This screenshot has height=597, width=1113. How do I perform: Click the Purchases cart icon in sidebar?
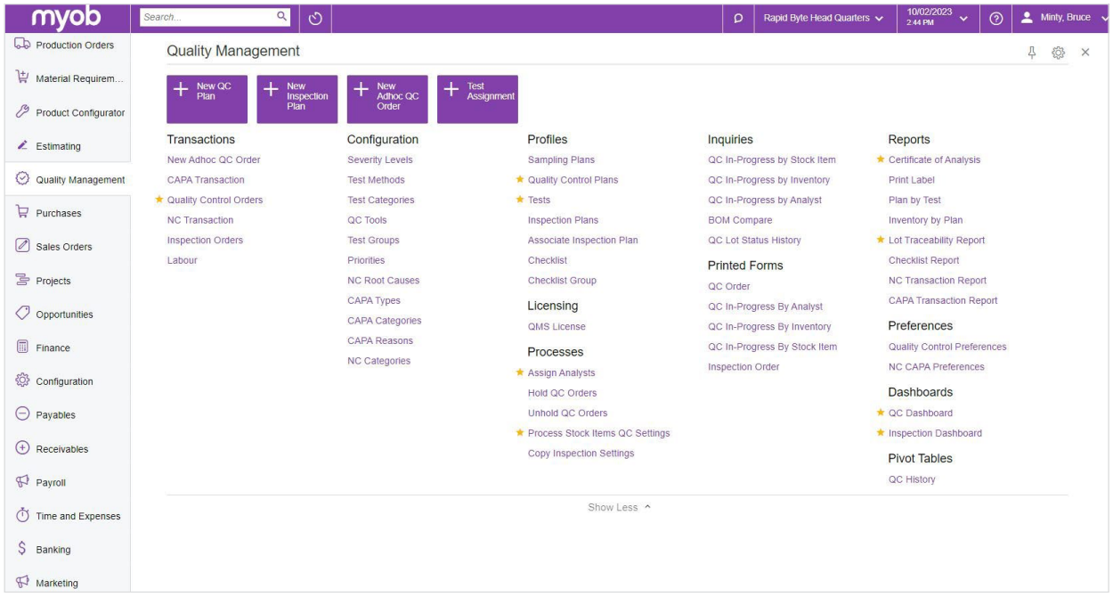(22, 213)
